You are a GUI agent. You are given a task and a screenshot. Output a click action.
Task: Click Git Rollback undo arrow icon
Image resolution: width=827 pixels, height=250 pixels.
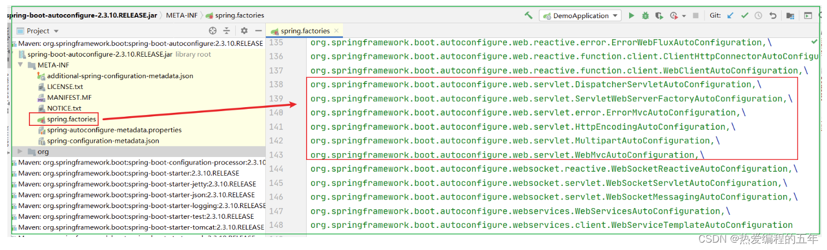tap(773, 16)
